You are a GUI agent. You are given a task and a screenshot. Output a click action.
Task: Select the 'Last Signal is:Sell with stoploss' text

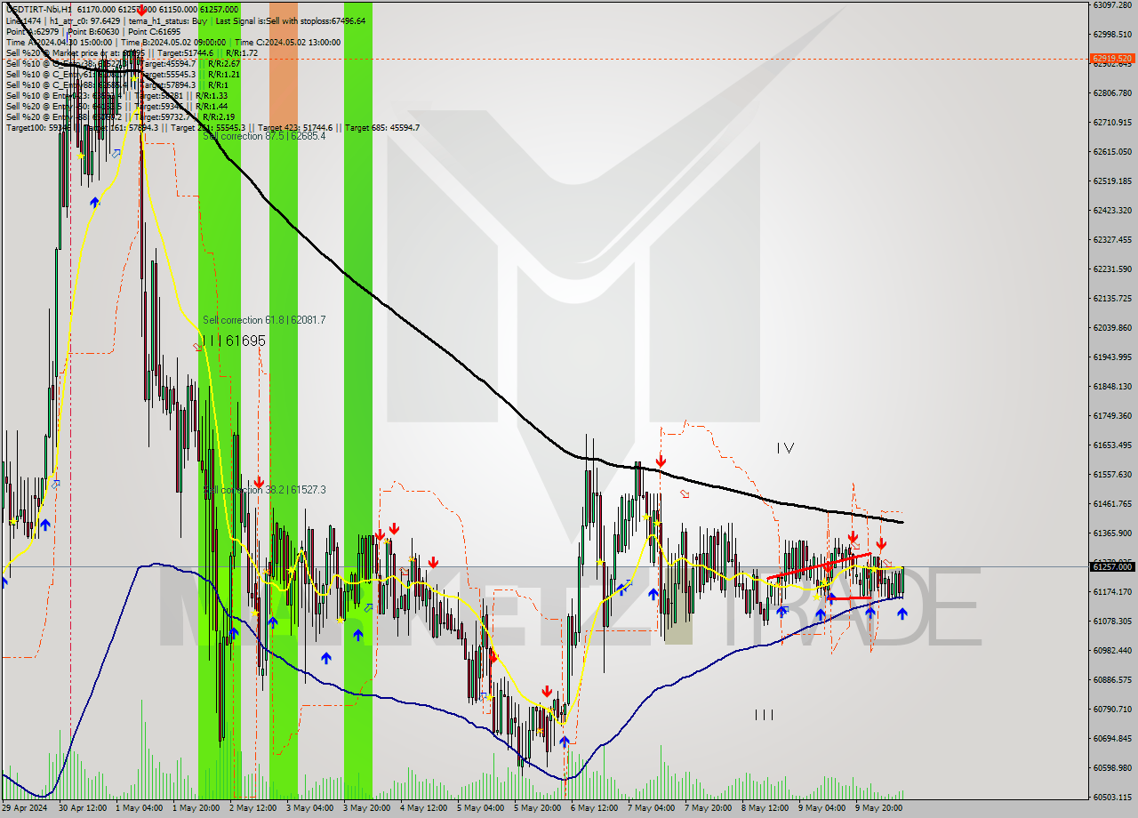click(272, 20)
